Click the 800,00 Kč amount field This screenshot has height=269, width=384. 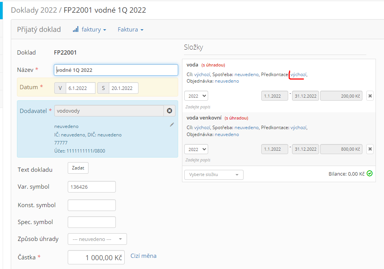pos(341,149)
